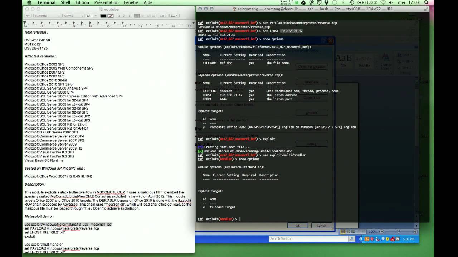The image size is (458, 257).
Task: Click CVE-2012-0158 reference text
Action: (37, 40)
